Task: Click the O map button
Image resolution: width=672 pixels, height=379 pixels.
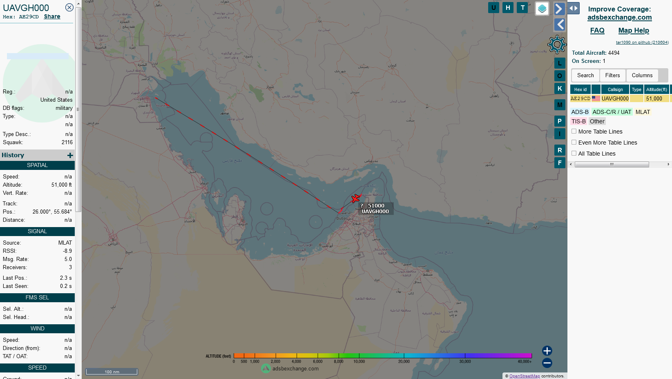Action: click(560, 76)
